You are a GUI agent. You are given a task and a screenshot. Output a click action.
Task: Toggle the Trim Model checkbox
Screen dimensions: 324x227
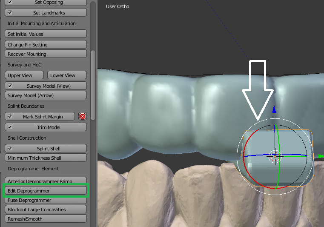click(x=10, y=127)
